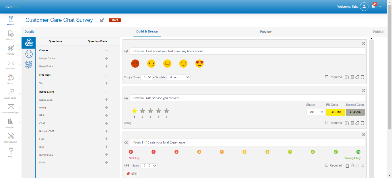Click the first yellow star in Q2
392x178 pixels.
tap(134, 111)
